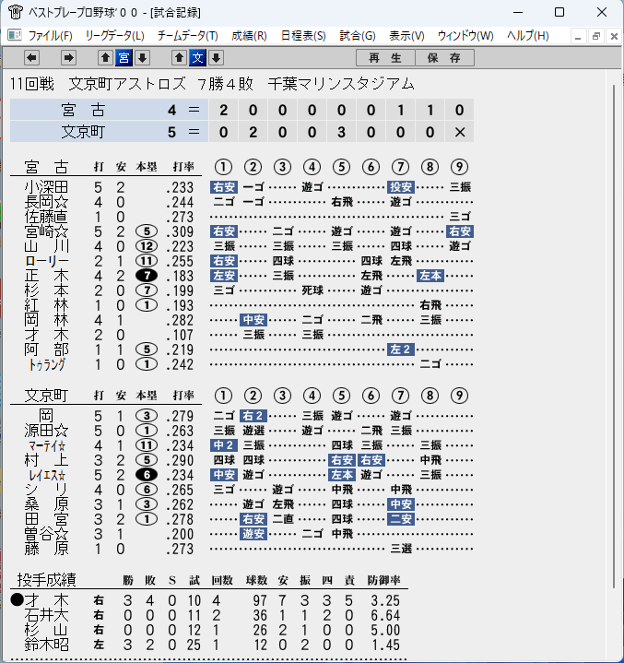Click the 再生 replay button
Image resolution: width=624 pixels, height=663 pixels.
click(385, 57)
